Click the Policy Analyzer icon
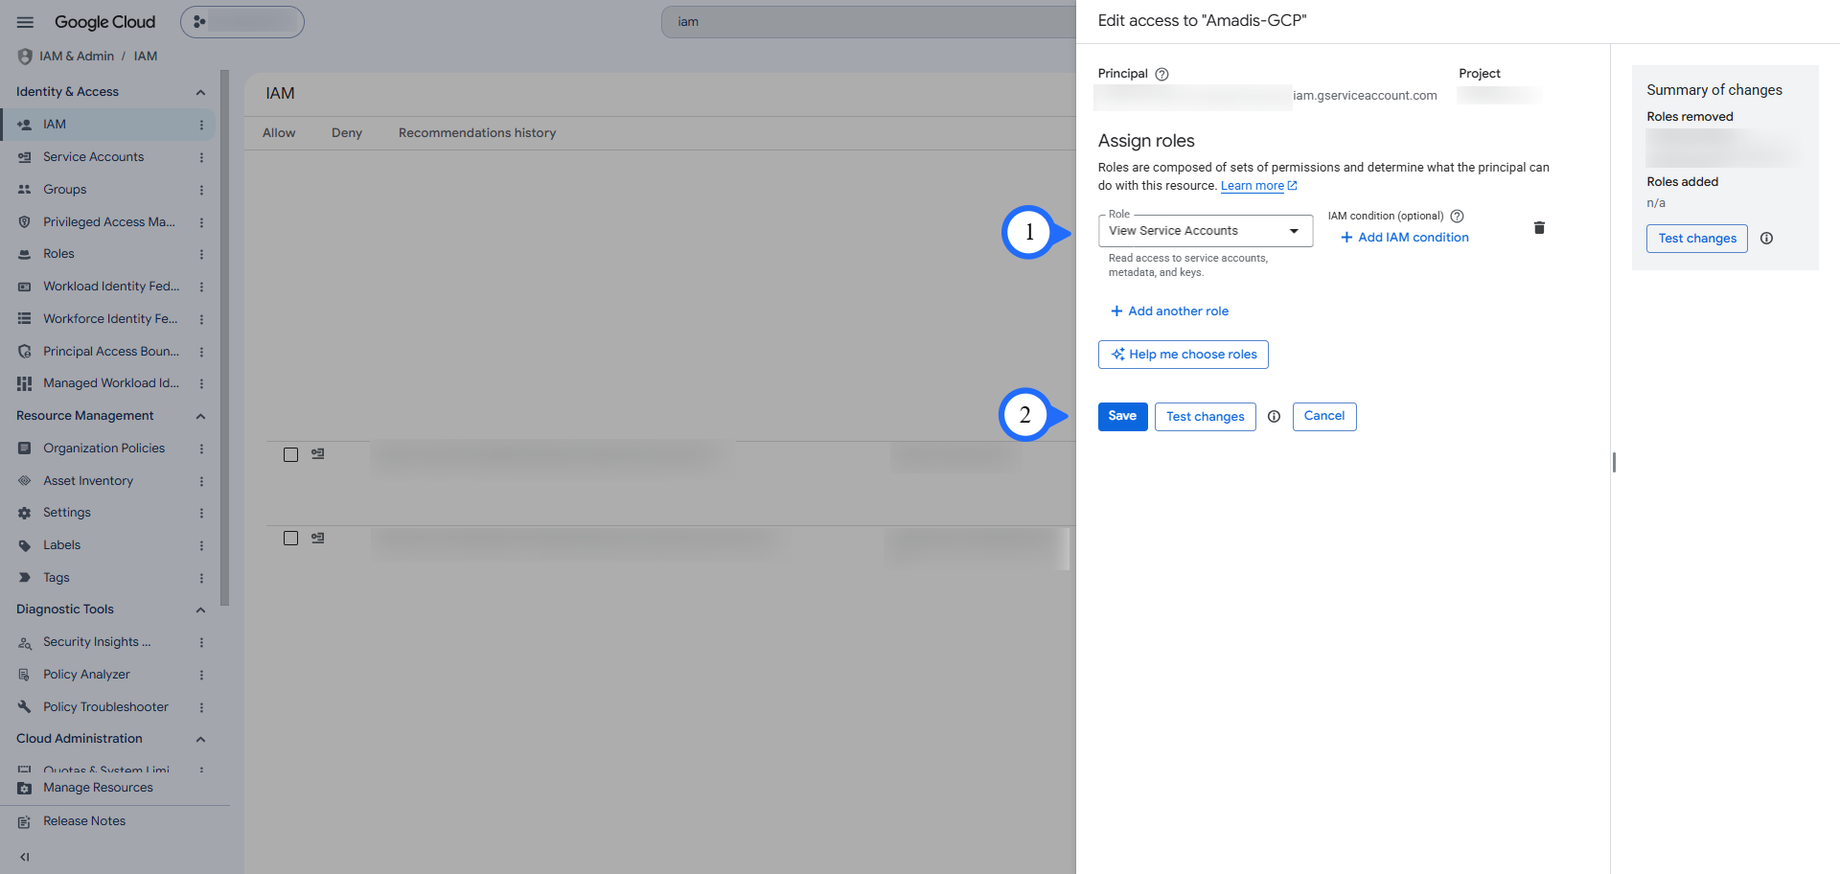Viewport: 1840px width, 874px height. (x=25, y=675)
